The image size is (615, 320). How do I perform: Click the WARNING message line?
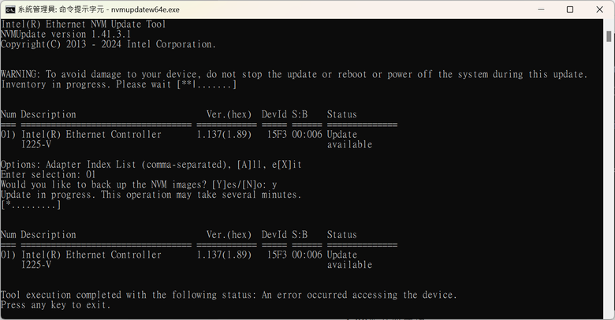294,74
